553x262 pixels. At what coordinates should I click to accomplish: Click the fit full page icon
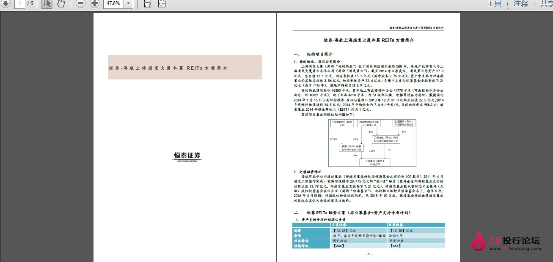coord(162,4)
